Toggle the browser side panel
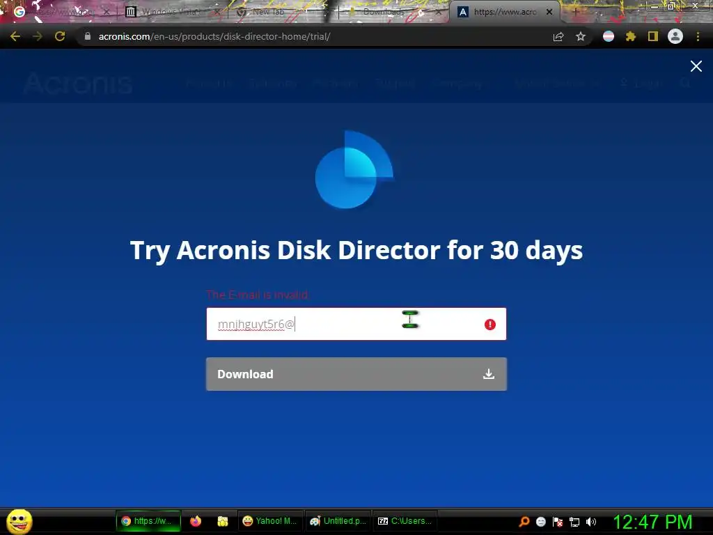This screenshot has width=713, height=535. (653, 36)
